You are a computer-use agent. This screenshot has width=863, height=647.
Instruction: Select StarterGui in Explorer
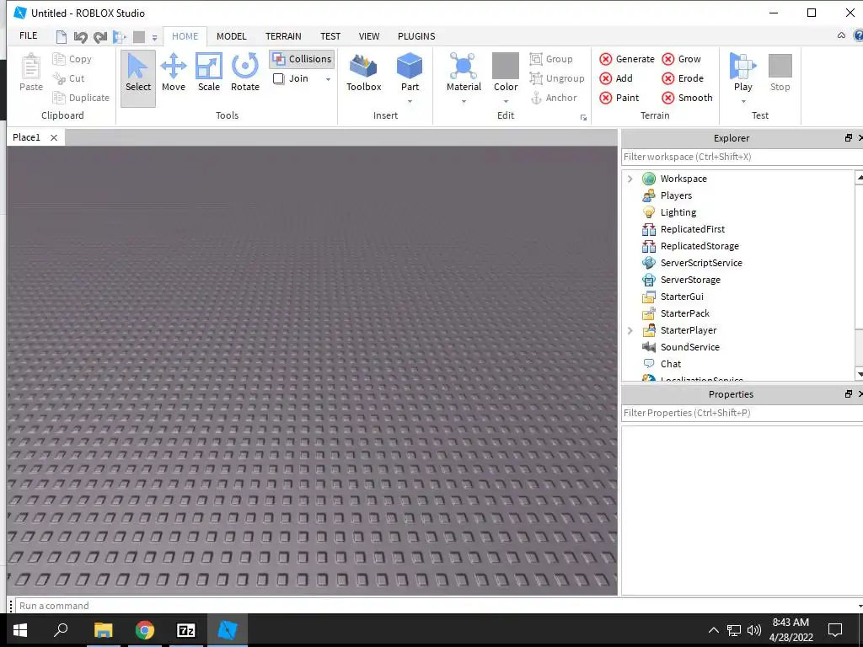point(682,297)
